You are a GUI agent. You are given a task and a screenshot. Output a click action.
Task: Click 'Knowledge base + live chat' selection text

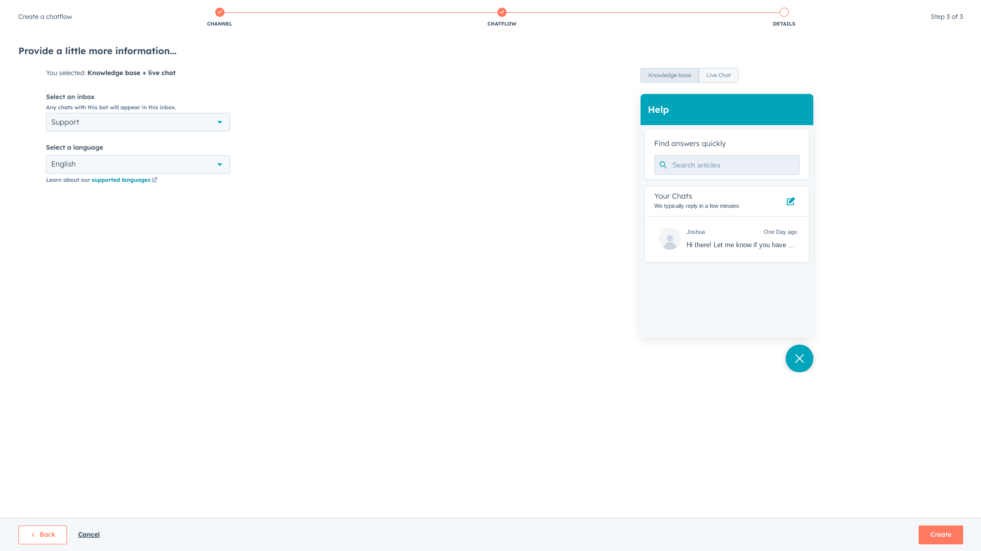pyautogui.click(x=131, y=73)
